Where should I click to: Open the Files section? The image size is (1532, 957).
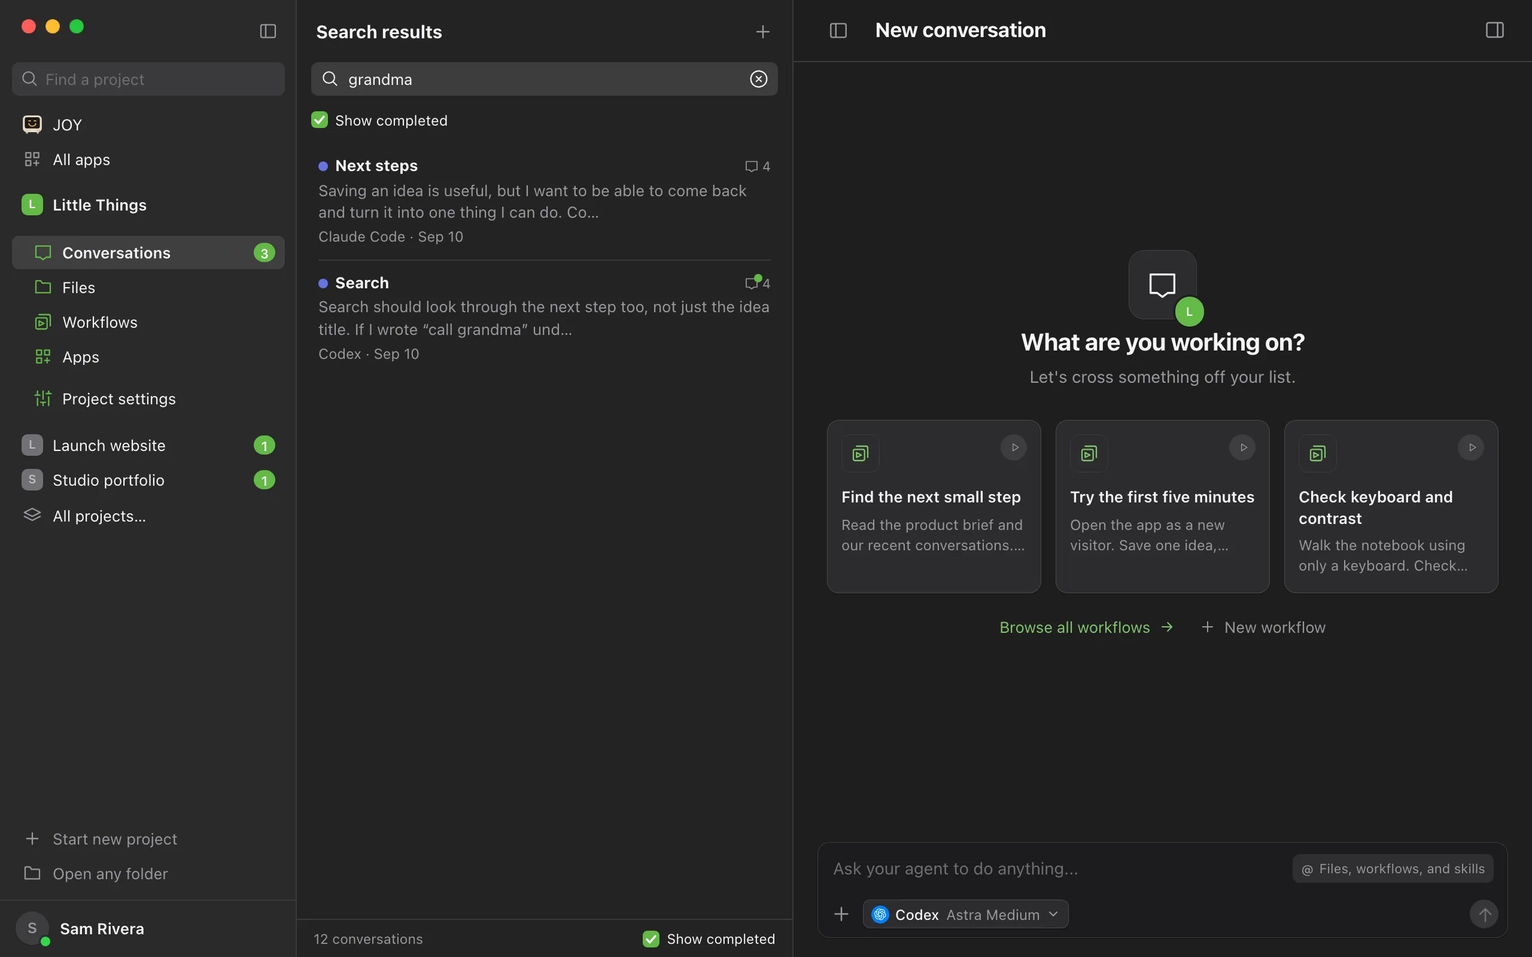click(148, 287)
